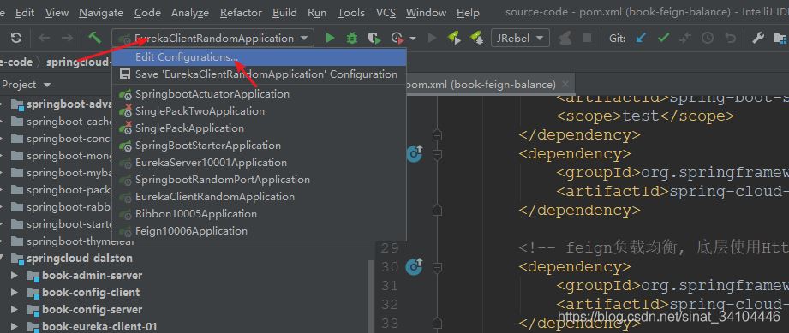Open the EurekaClientRandomApplication run configuration dropdown
Viewport: 789px width, 333px height.
point(212,38)
